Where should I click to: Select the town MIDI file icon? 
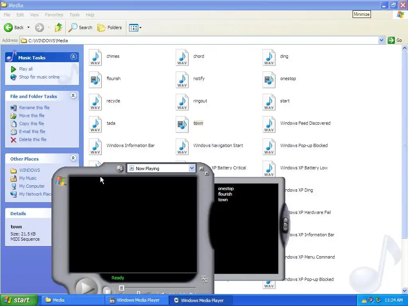point(182,124)
